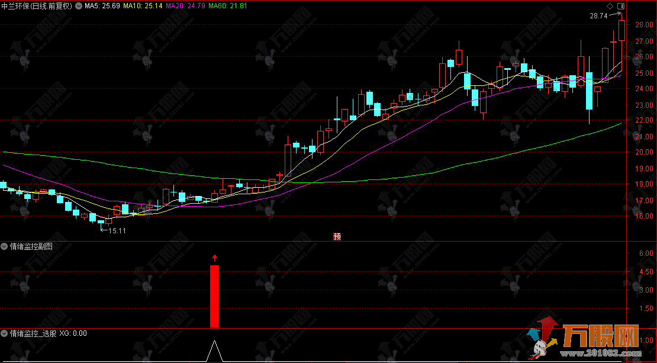Click the 28.74 high price label
Viewport: 657px width, 363px height.
(598, 16)
